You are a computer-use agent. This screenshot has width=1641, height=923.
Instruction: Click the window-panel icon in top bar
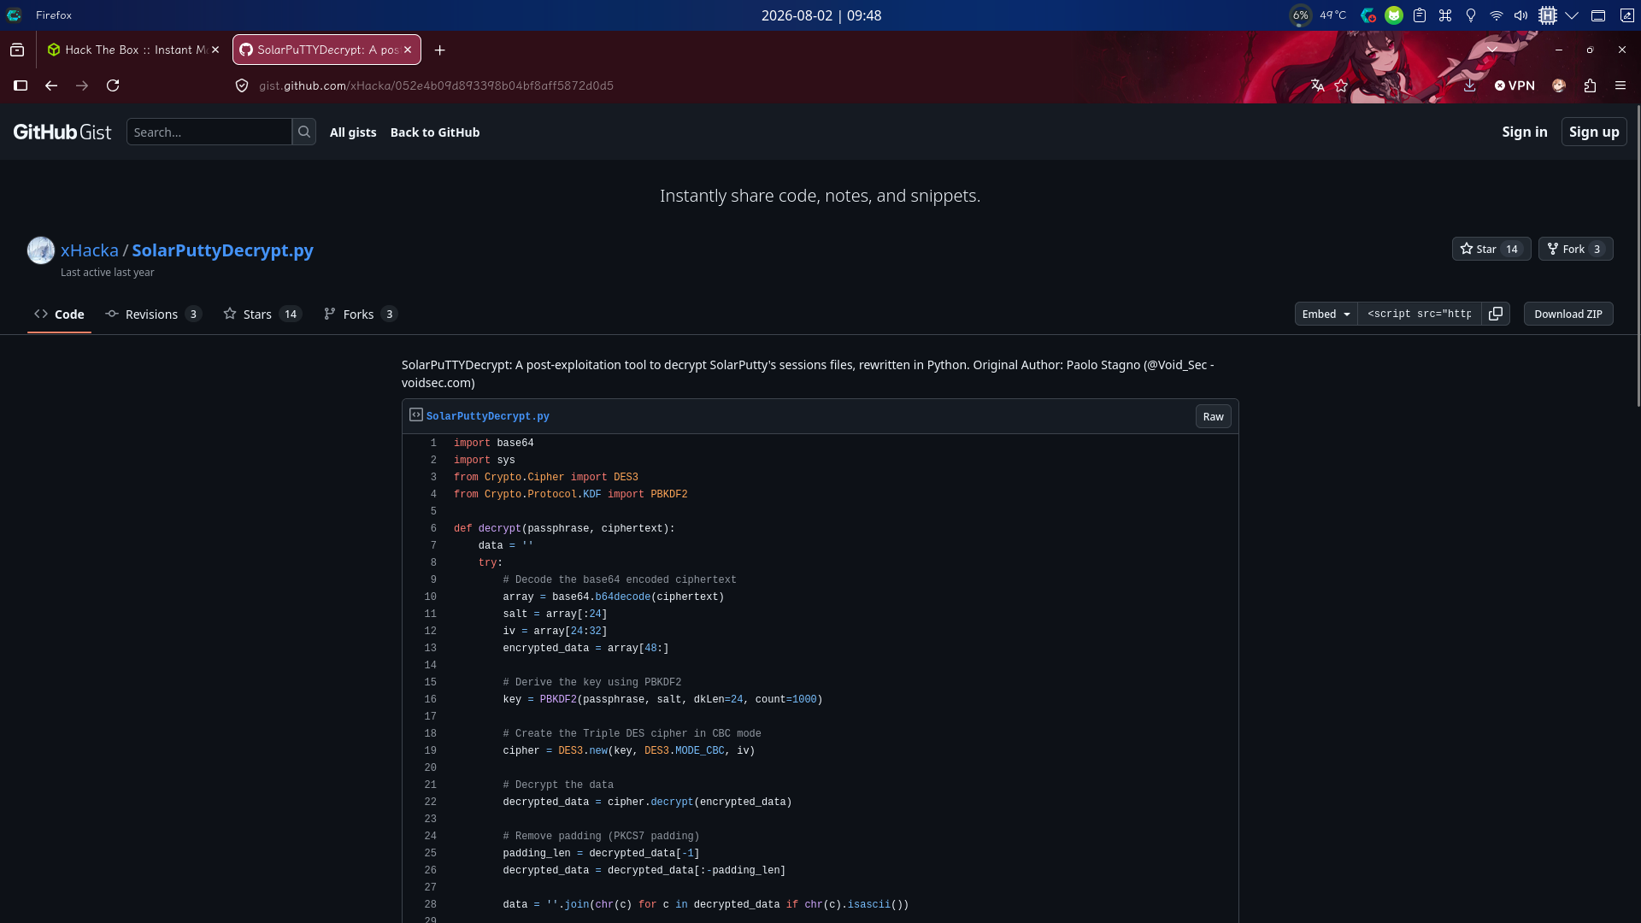(x=1598, y=15)
